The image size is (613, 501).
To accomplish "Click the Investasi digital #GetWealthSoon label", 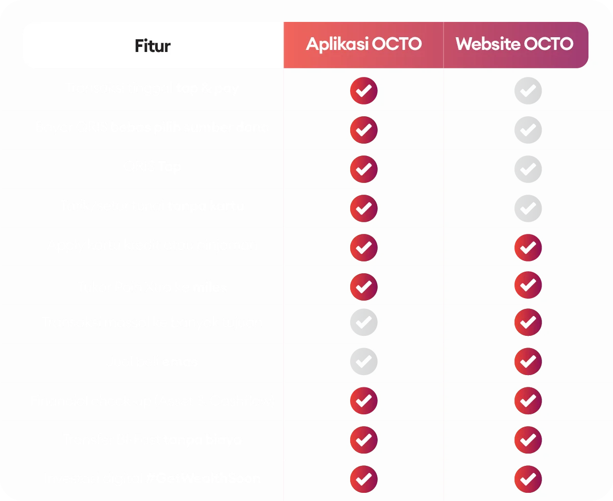I will pyautogui.click(x=152, y=479).
